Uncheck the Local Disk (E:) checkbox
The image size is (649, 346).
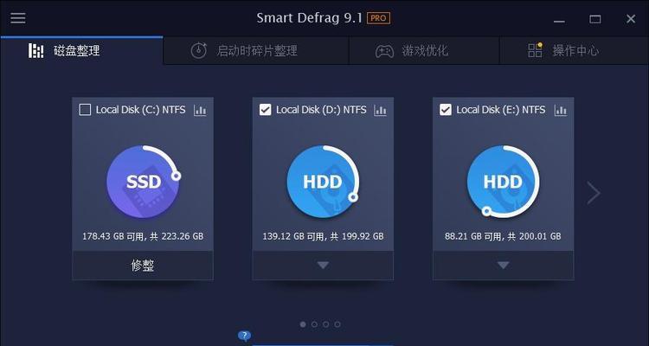point(446,110)
